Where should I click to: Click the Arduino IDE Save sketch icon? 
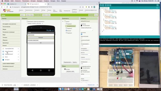point(110,5)
